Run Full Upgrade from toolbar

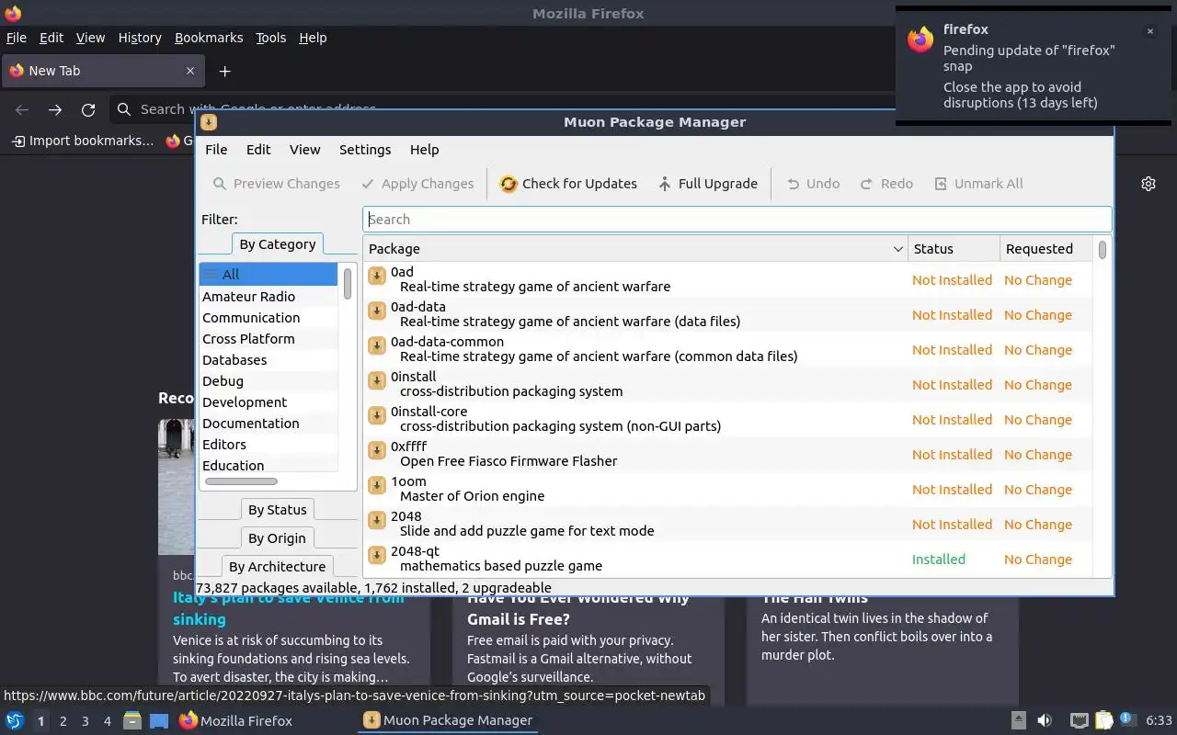708,184
